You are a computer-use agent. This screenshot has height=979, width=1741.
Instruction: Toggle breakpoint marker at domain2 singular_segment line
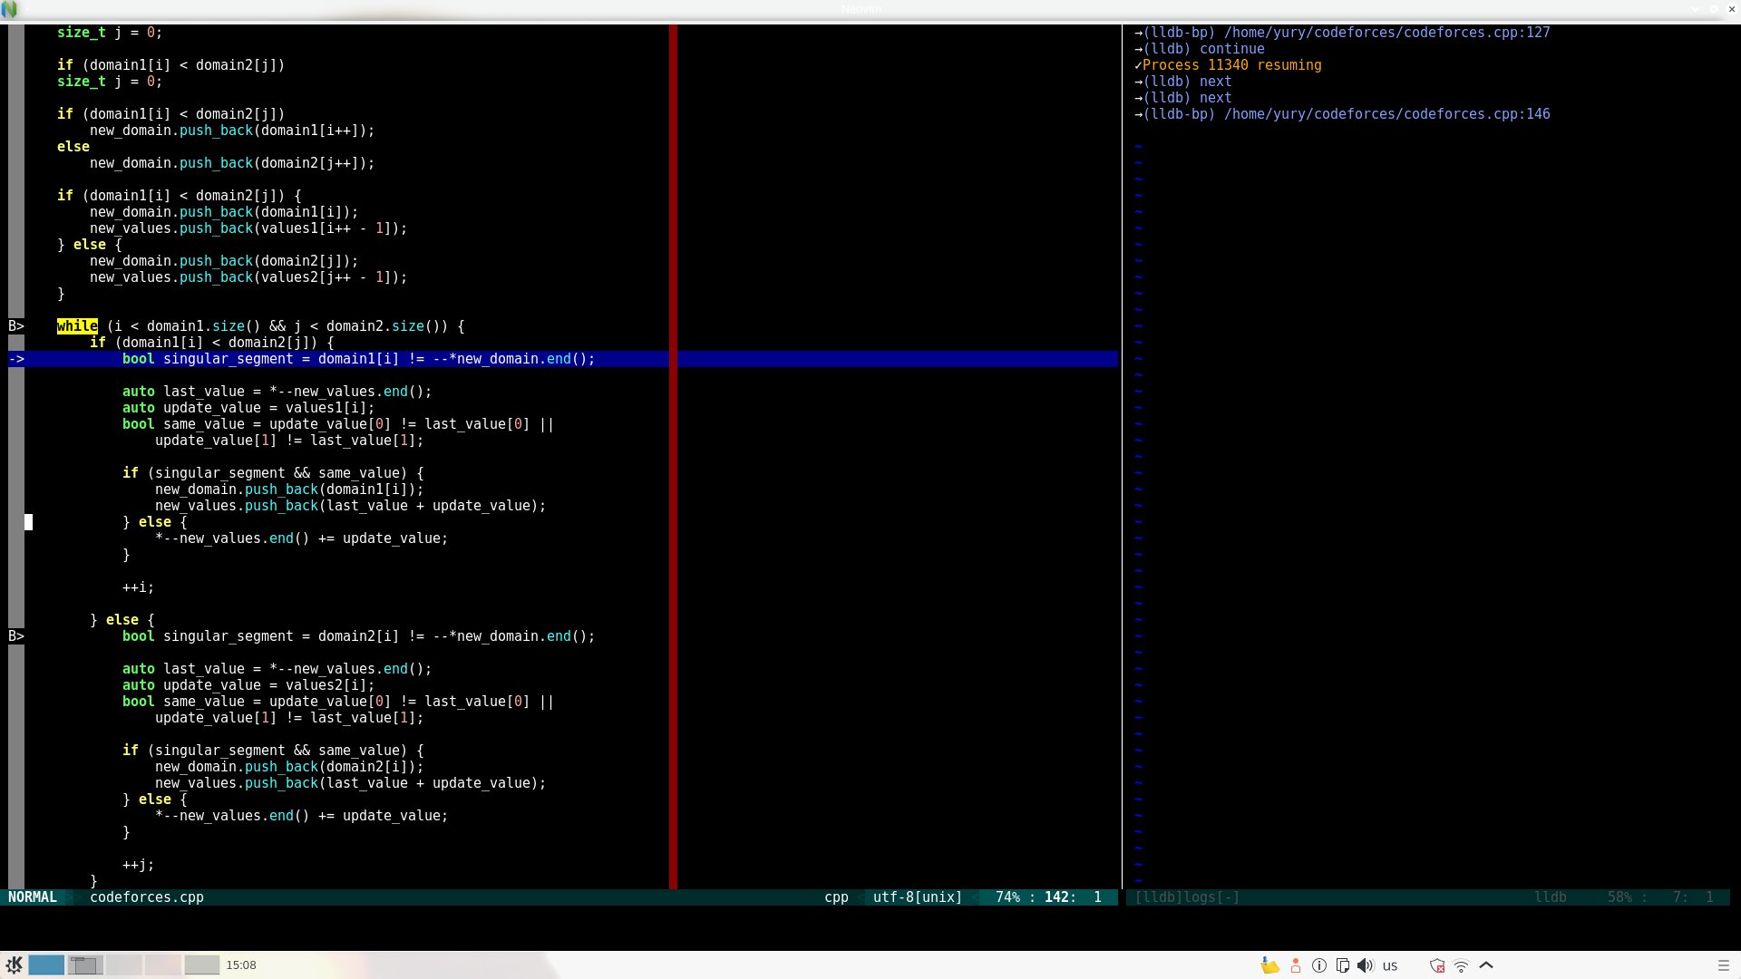[x=16, y=636]
